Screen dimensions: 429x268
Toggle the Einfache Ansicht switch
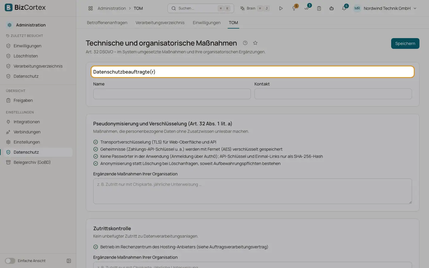click(x=10, y=261)
